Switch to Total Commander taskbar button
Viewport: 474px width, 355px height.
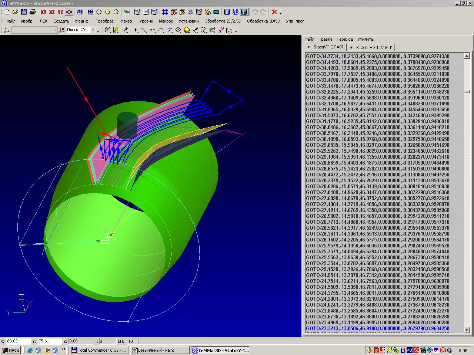pyautogui.click(x=100, y=350)
